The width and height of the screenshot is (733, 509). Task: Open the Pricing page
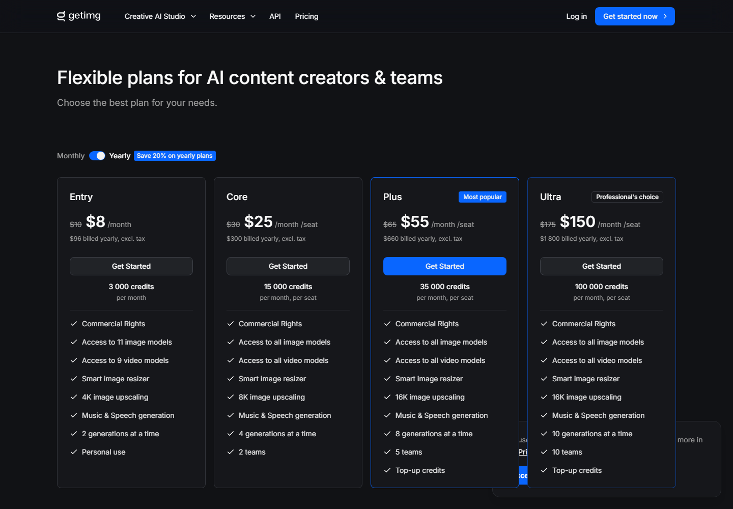click(x=306, y=16)
